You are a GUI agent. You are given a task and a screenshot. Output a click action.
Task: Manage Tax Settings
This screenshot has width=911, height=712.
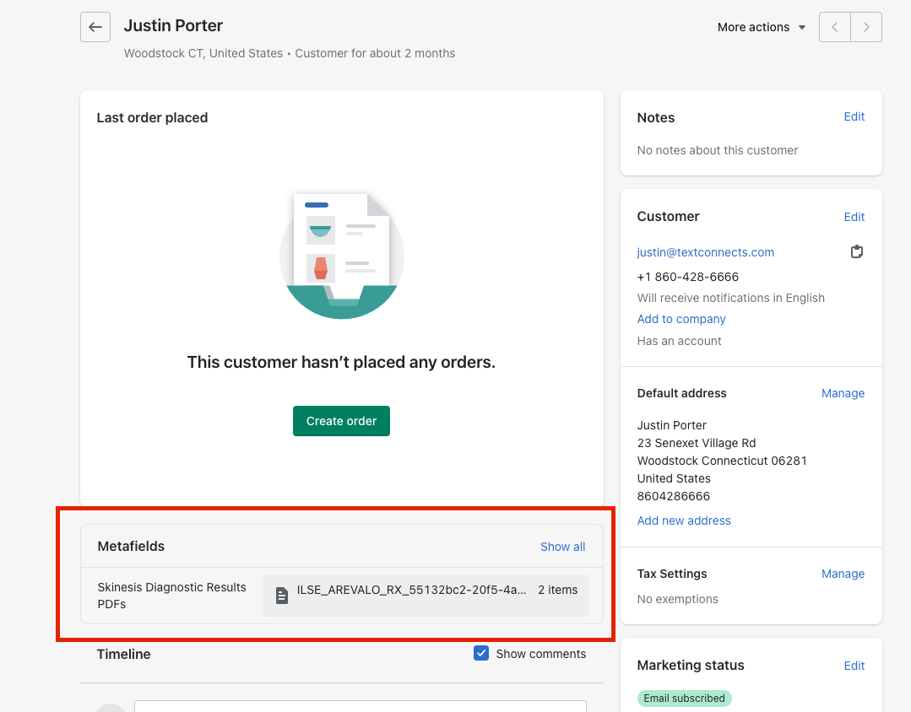(x=843, y=574)
